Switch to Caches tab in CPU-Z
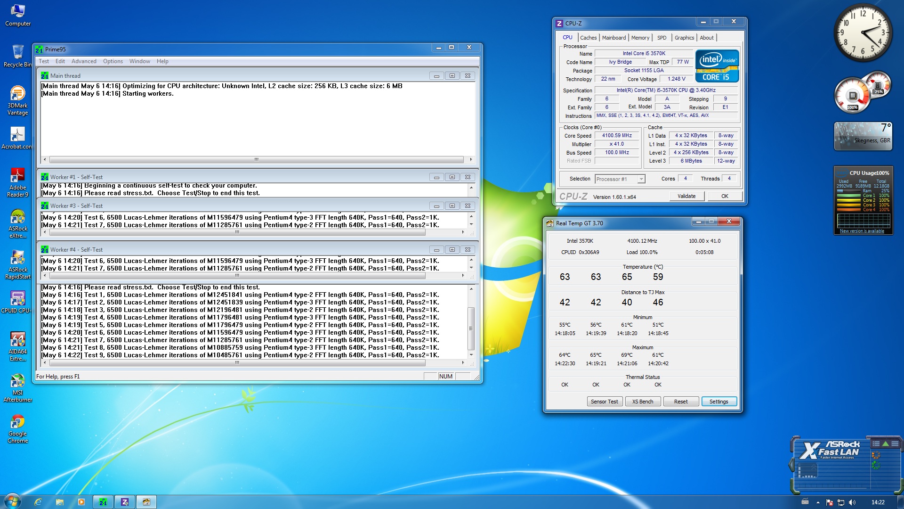This screenshot has height=509, width=904. pyautogui.click(x=588, y=38)
